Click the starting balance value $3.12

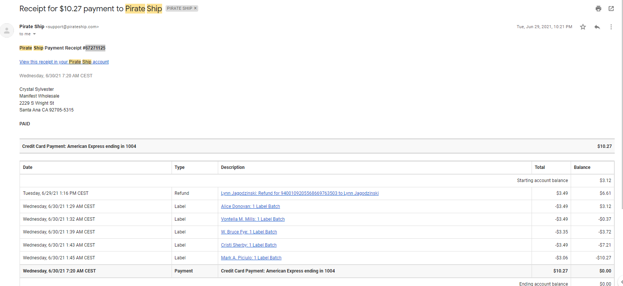pos(605,181)
